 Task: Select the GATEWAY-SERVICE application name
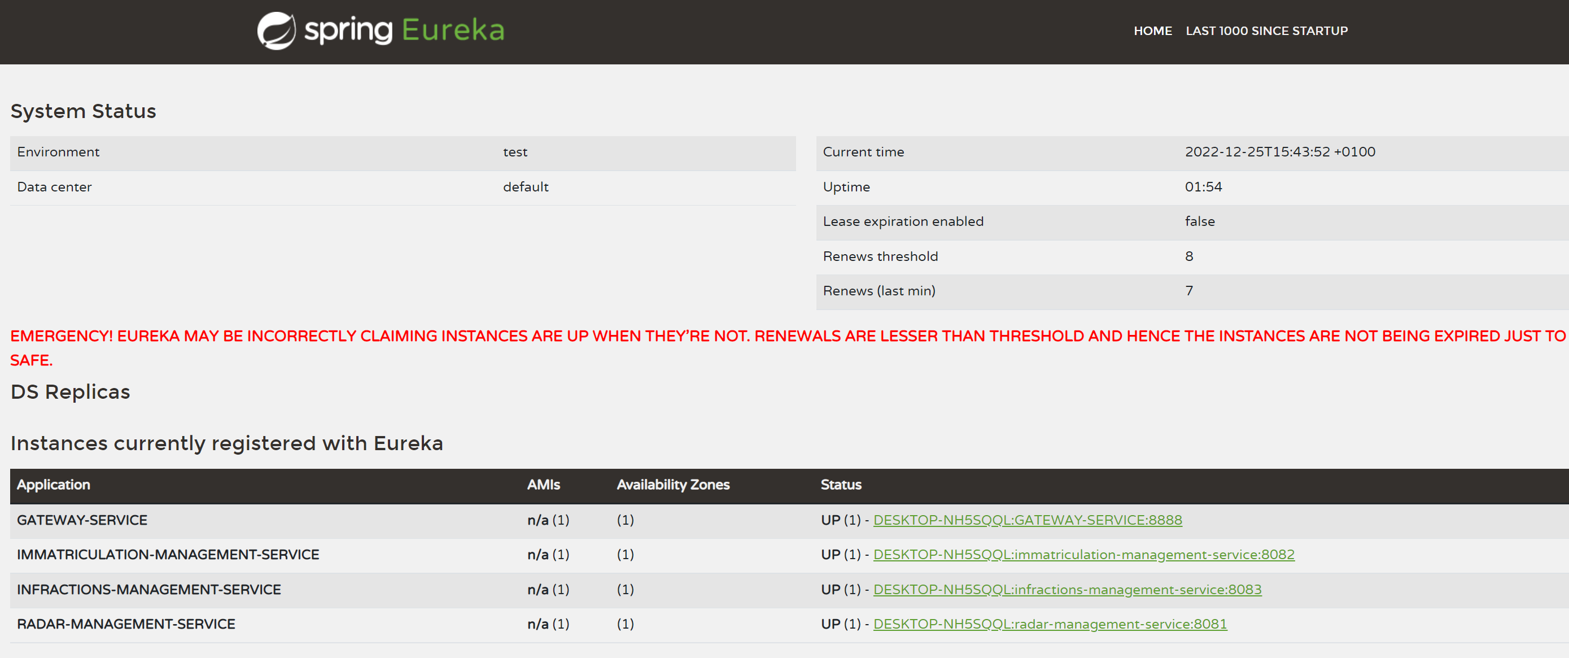(82, 520)
